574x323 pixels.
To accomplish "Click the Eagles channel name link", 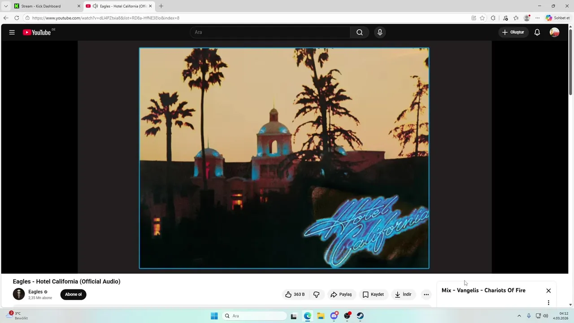I will 35,292.
